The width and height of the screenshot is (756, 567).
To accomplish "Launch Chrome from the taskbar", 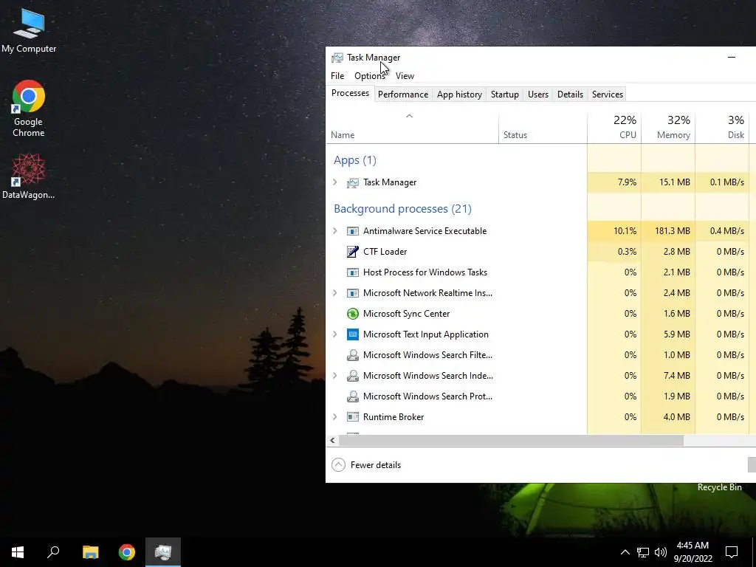I will point(127,552).
